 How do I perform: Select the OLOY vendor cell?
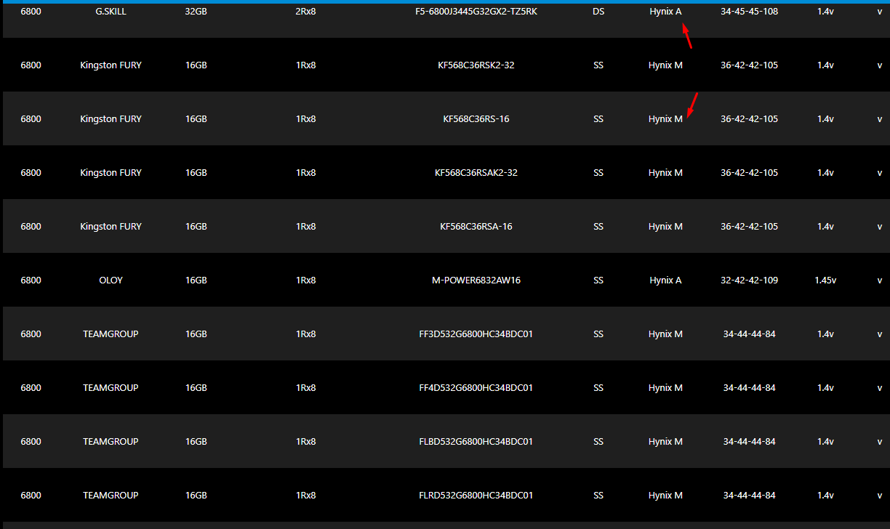pos(111,280)
